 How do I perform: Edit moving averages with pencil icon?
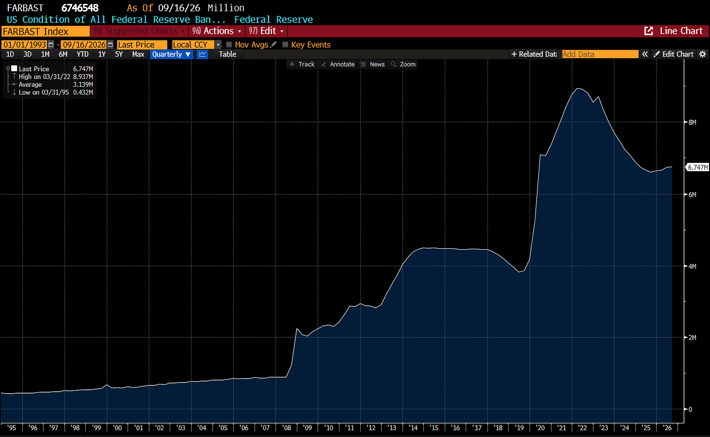[274, 44]
